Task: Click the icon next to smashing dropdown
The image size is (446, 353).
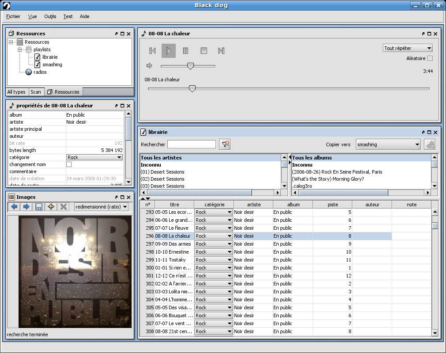Action: 430,144
